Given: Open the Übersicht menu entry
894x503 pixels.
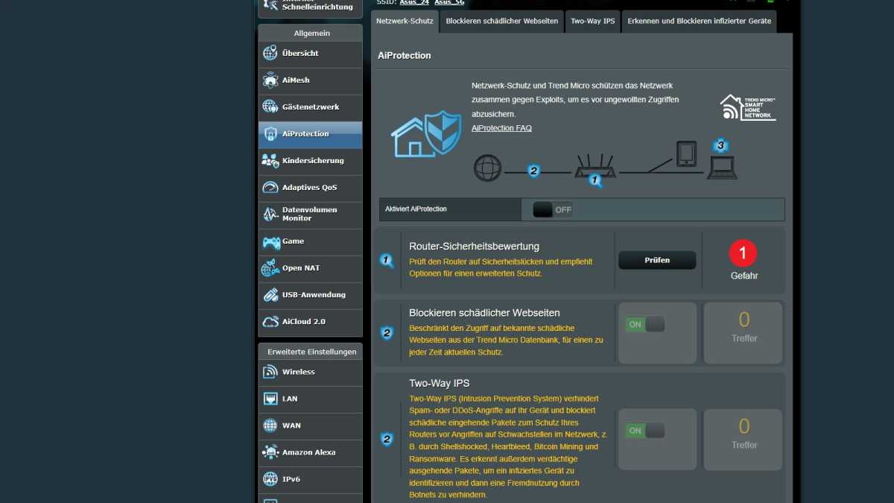Looking at the screenshot, I should tap(310, 54).
